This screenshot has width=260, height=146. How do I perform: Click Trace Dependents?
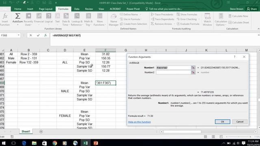coord(162,19)
